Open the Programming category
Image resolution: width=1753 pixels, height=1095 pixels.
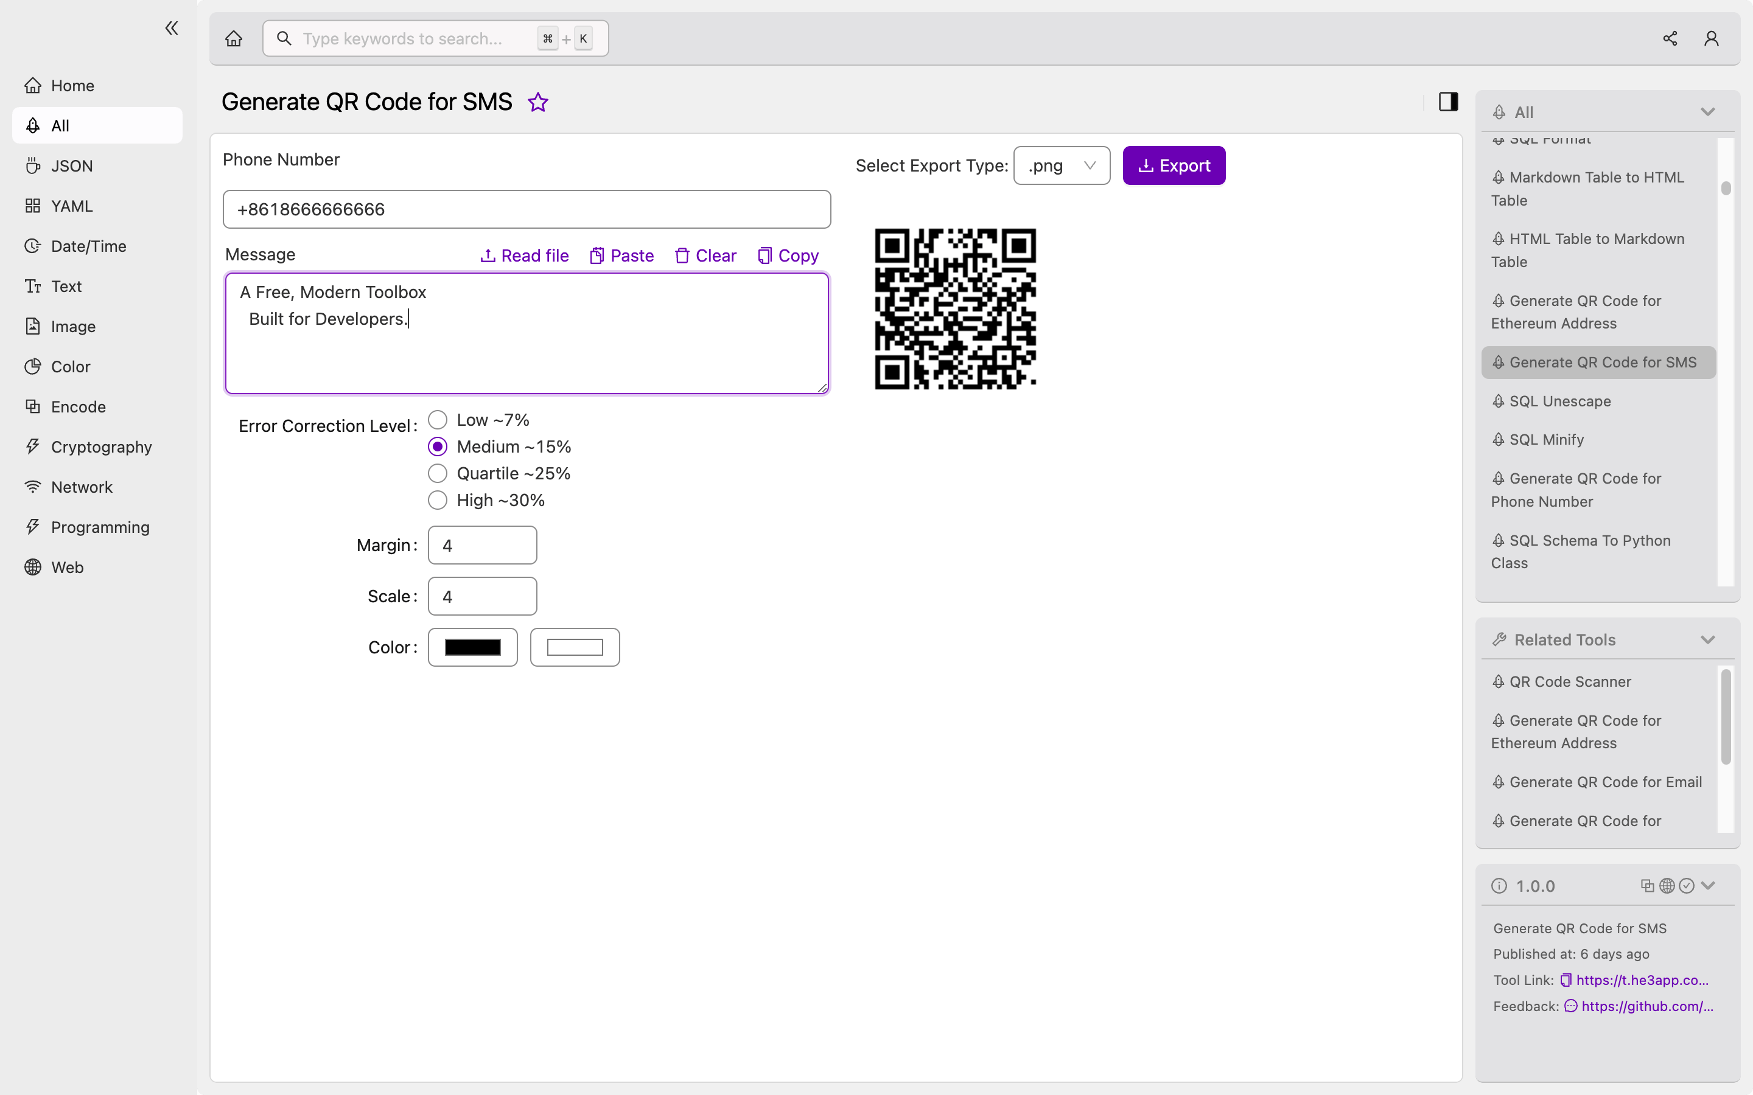pyautogui.click(x=97, y=527)
